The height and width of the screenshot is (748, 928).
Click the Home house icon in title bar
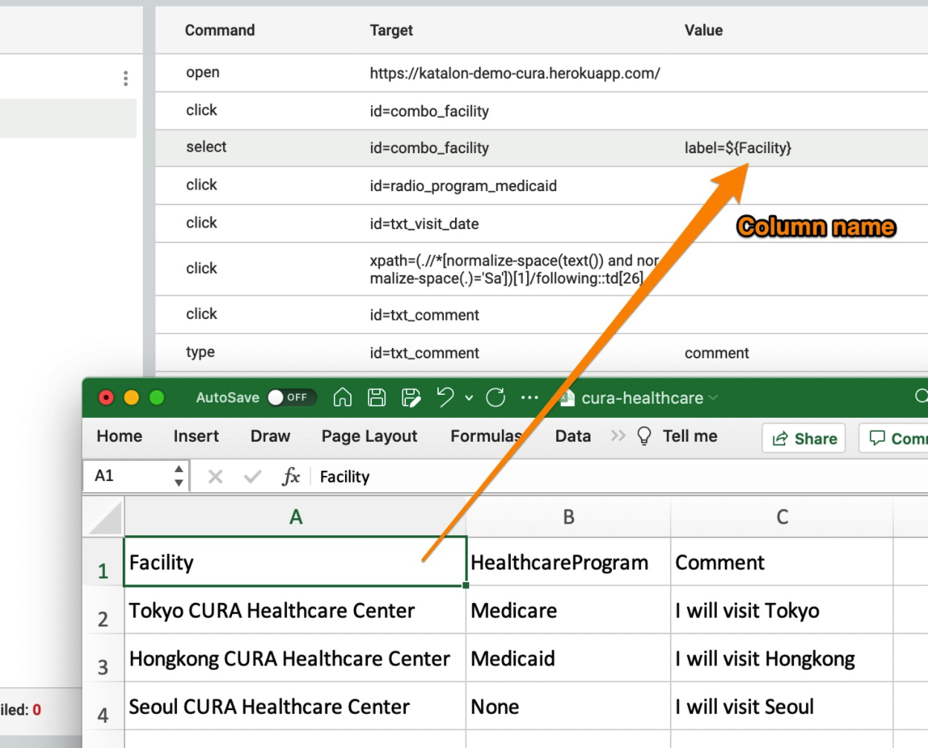[341, 398]
